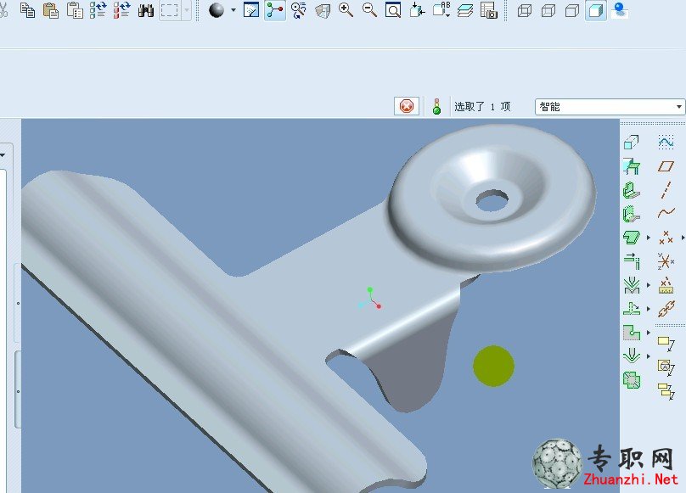The width and height of the screenshot is (686, 493).
Task: Open Paste Special from the toolbar
Action: click(x=75, y=10)
